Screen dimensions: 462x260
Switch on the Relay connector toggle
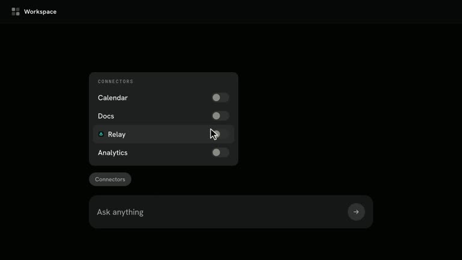pos(220,134)
